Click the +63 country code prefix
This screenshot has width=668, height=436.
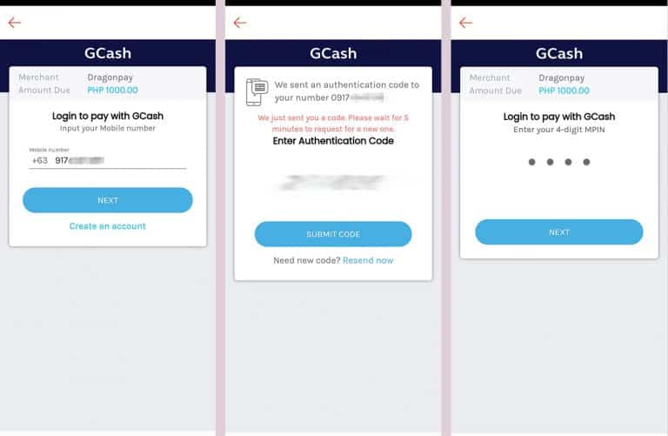click(39, 161)
